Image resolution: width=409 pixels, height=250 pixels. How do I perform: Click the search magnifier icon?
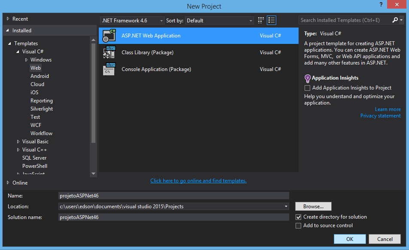[395, 20]
